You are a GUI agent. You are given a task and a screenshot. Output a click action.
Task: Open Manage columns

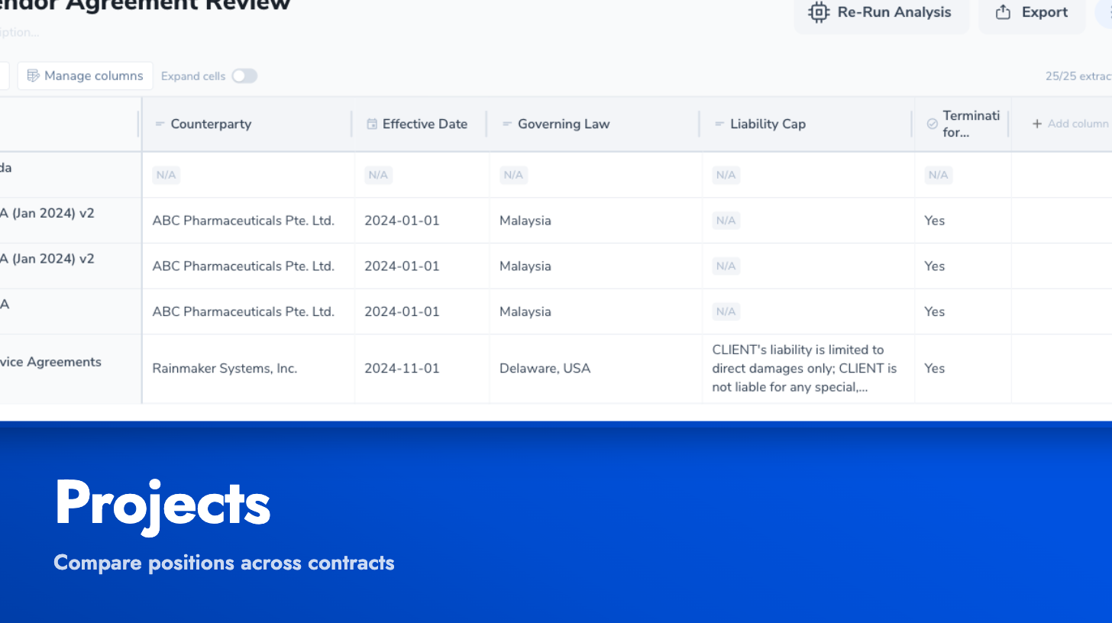point(85,76)
